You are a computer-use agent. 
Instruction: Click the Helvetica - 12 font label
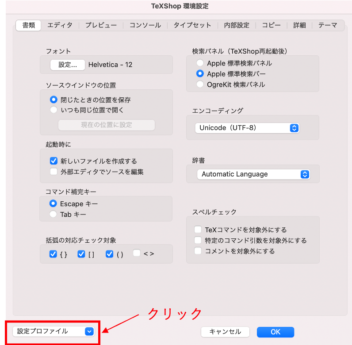[110, 65]
